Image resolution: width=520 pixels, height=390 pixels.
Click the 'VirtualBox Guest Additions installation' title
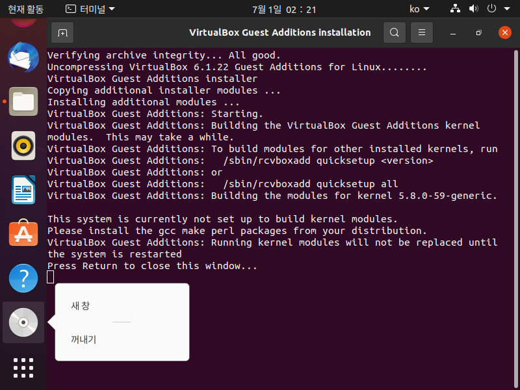(280, 32)
